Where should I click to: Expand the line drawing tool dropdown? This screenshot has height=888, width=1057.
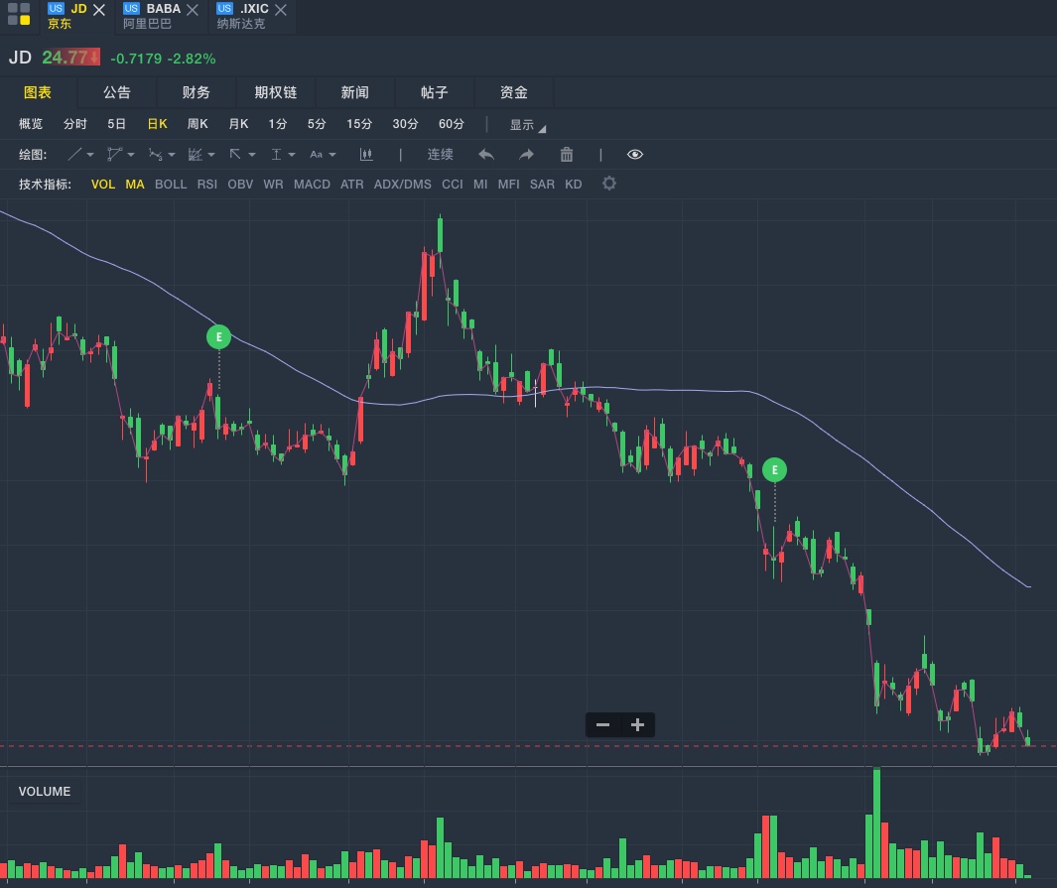(90, 155)
